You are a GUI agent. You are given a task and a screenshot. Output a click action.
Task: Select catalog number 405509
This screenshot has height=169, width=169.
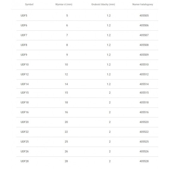click(144, 55)
